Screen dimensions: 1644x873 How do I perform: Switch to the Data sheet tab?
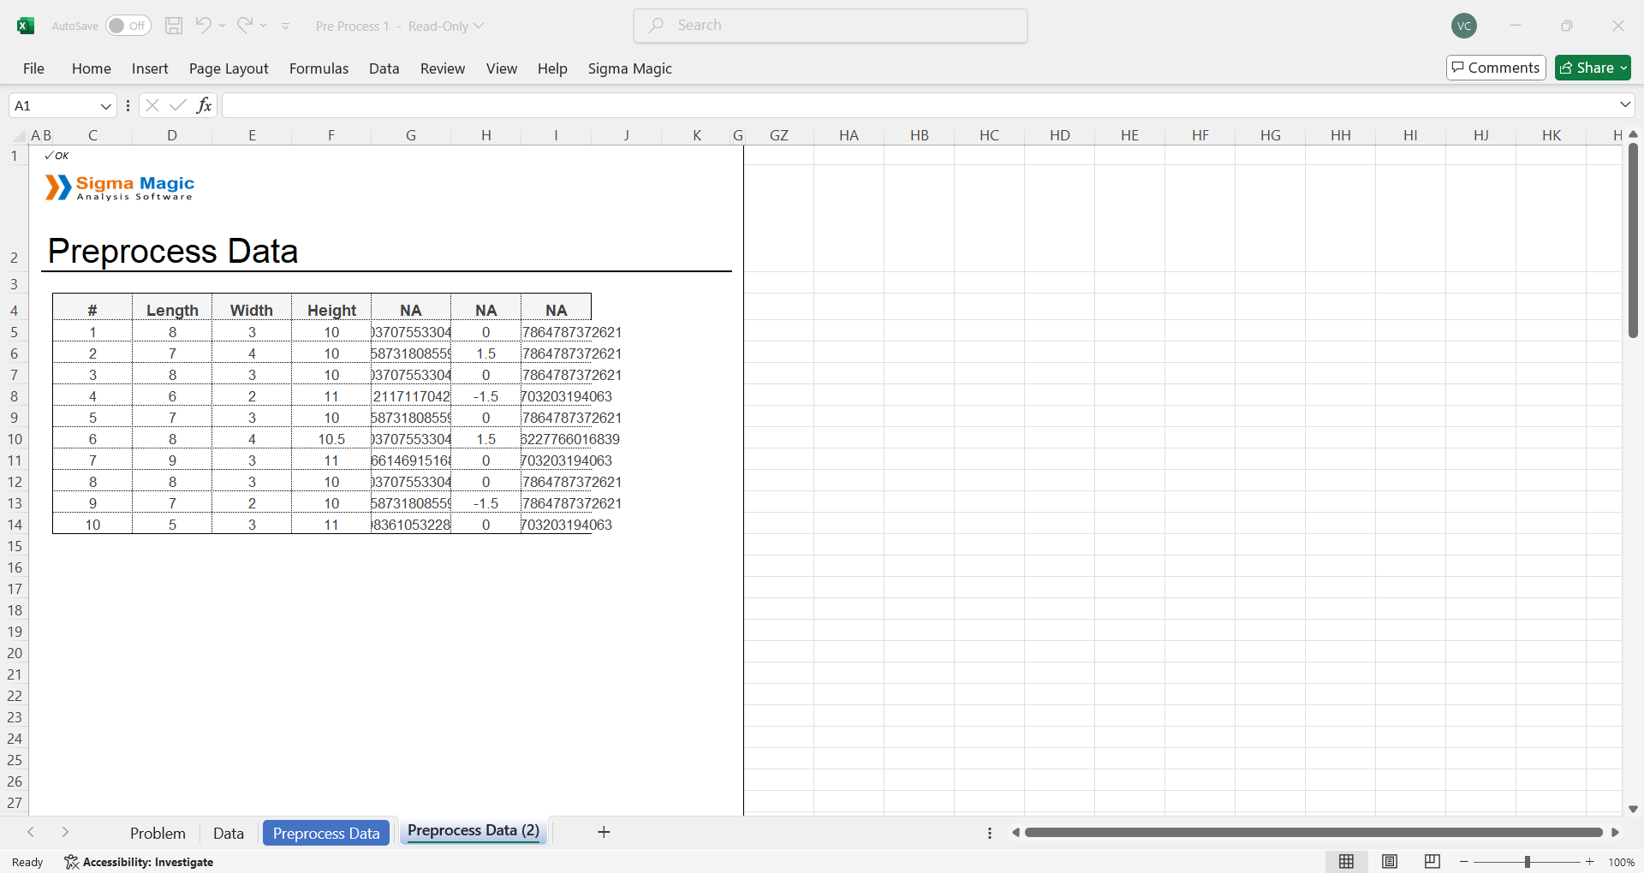tap(228, 833)
